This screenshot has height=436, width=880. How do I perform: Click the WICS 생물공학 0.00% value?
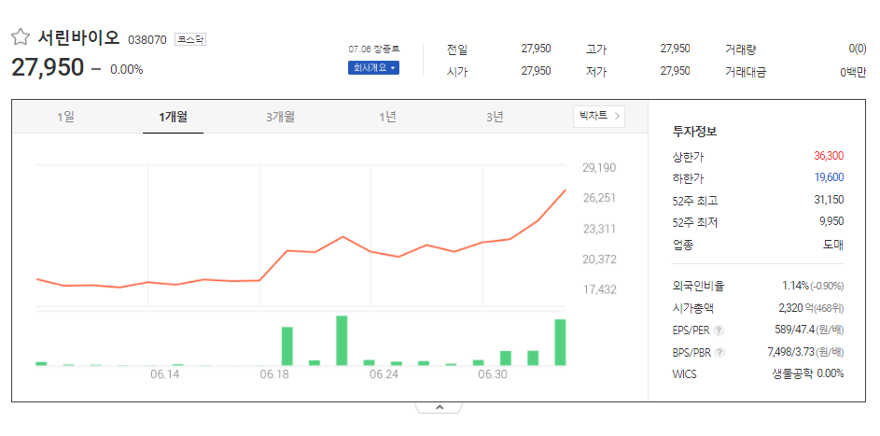[x=808, y=373]
